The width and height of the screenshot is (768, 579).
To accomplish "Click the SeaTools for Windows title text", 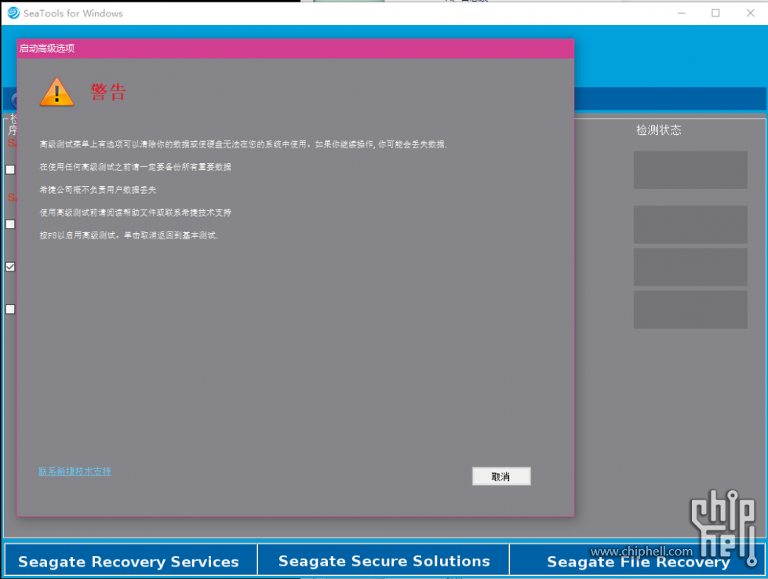I will coord(73,13).
